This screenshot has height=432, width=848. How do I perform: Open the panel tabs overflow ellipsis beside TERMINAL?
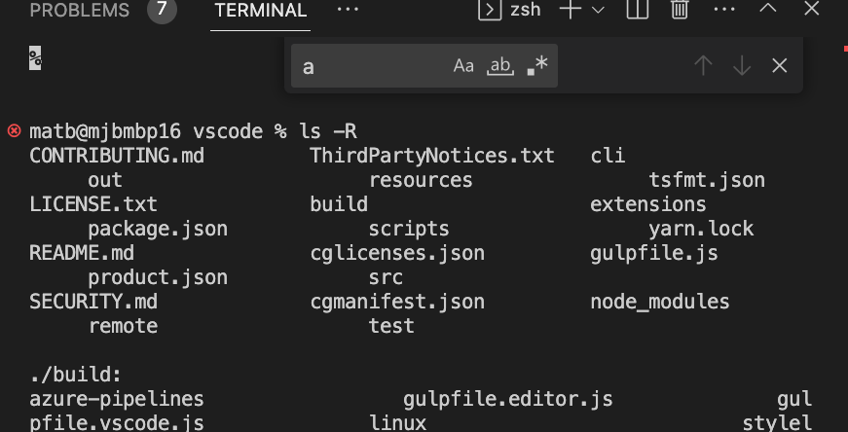point(348,10)
